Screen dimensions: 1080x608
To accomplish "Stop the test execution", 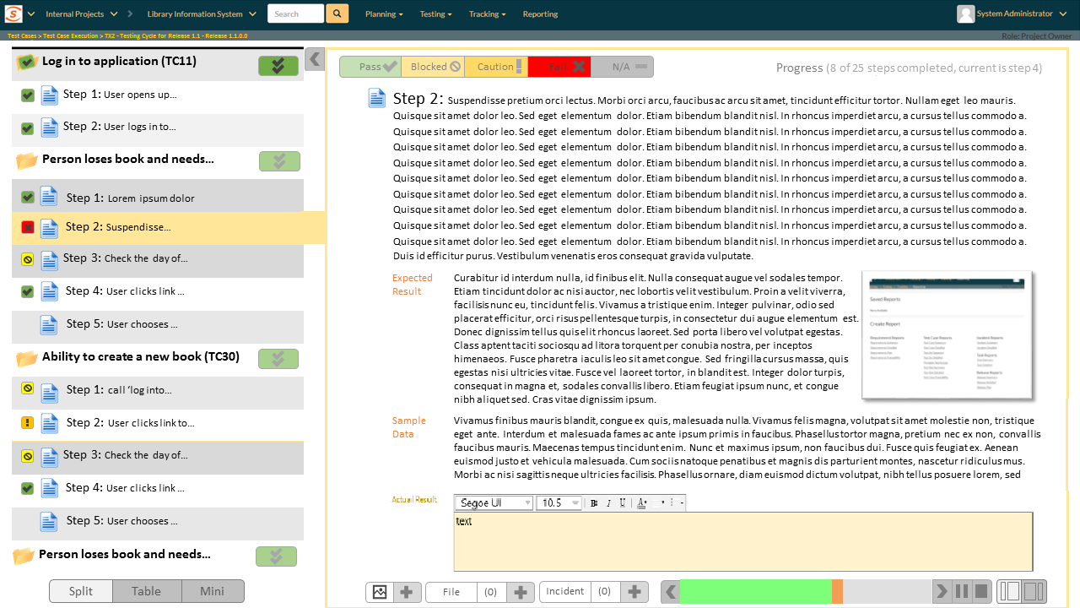I will (x=981, y=591).
